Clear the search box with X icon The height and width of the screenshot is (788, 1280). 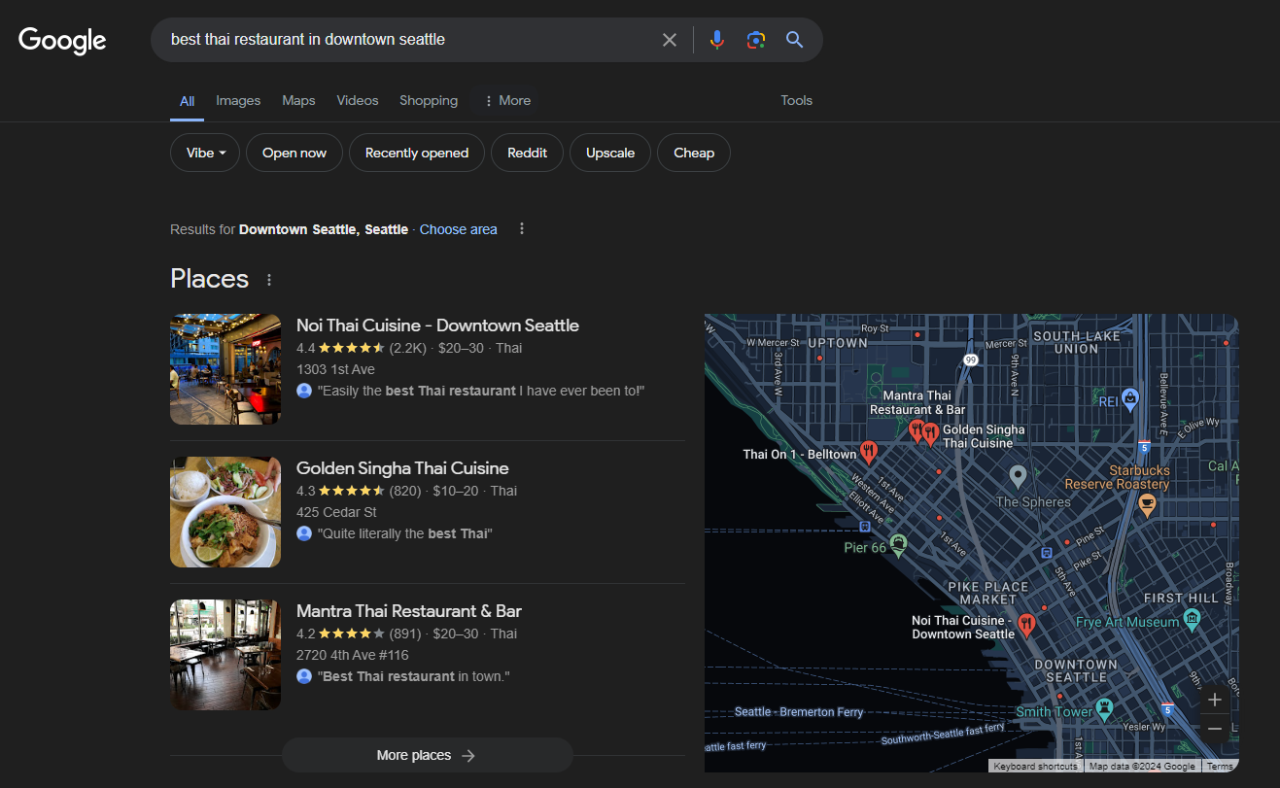coord(670,40)
